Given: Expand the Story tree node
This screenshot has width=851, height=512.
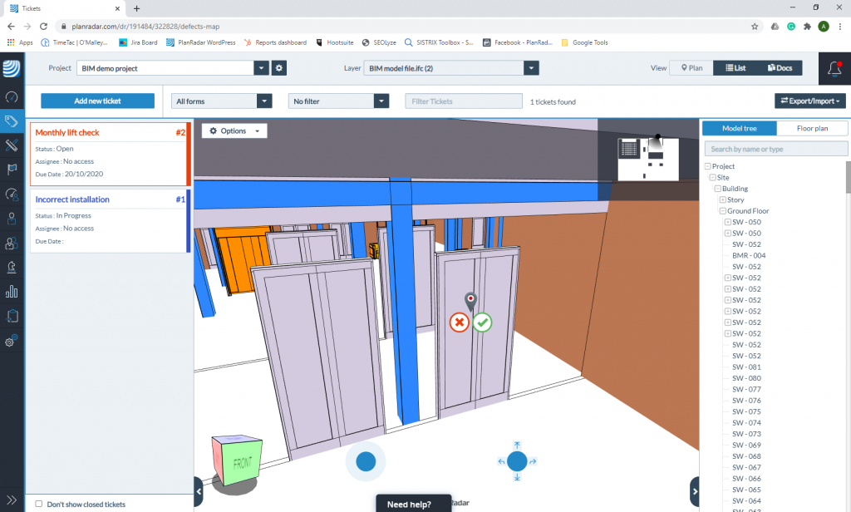Looking at the screenshot, I should tap(723, 200).
